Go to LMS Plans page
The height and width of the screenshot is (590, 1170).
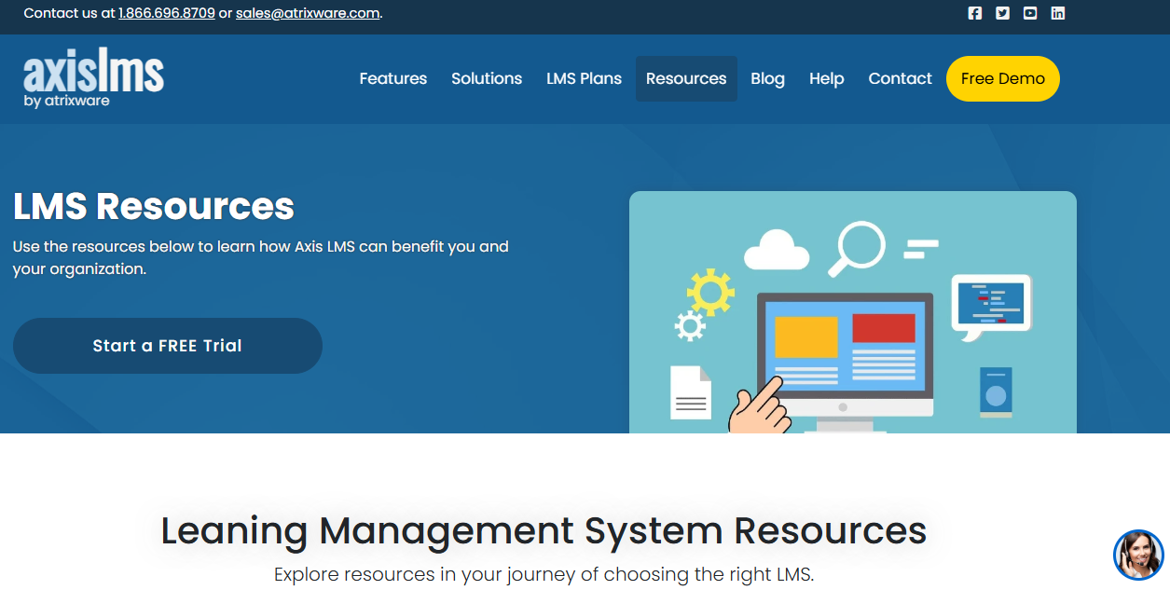[x=584, y=78]
